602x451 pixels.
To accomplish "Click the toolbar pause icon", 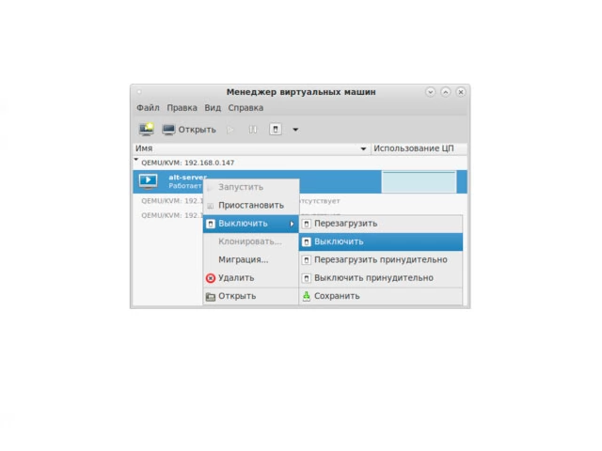I will [253, 130].
